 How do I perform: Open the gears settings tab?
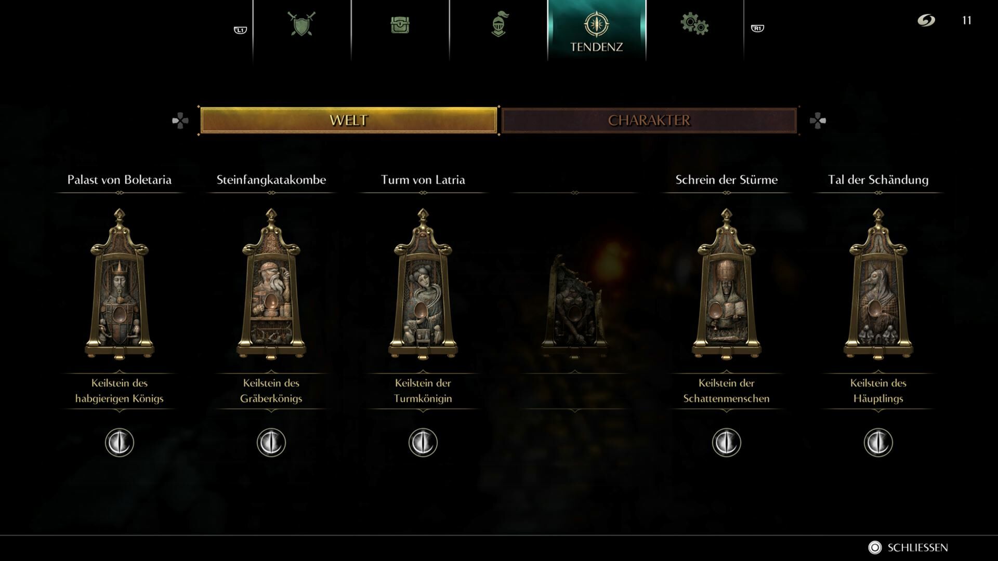coord(694,24)
